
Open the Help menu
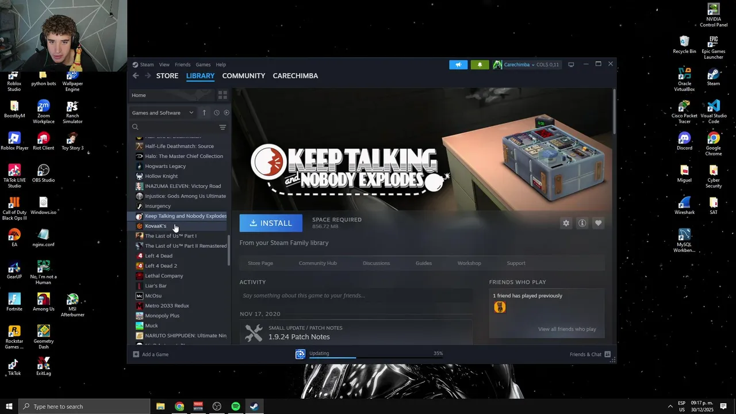[x=221, y=64]
